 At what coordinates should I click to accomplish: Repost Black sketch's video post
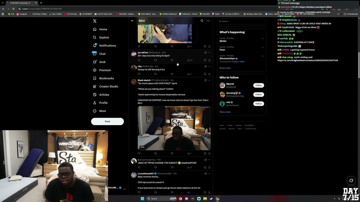coord(156,153)
